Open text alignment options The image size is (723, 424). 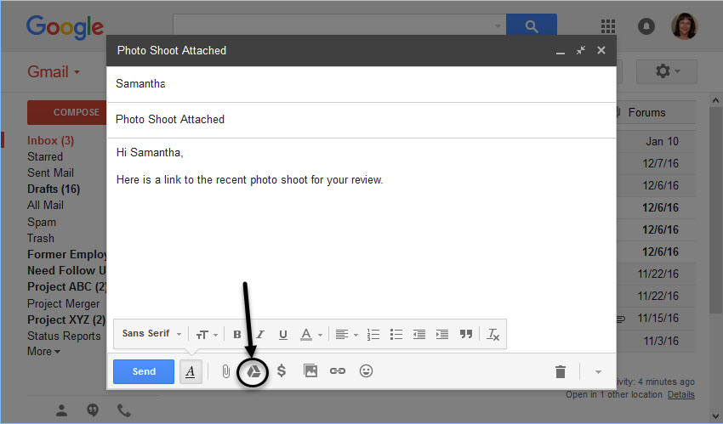346,334
